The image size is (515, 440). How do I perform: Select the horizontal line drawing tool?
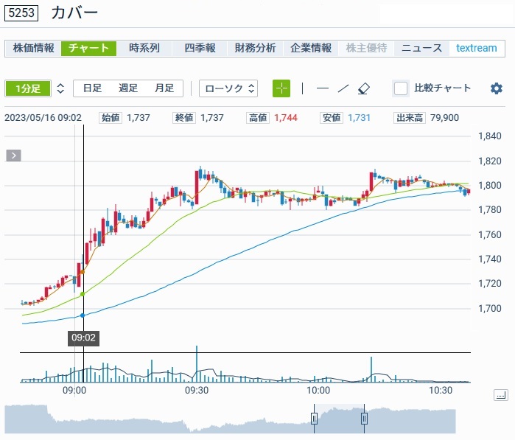click(x=322, y=88)
